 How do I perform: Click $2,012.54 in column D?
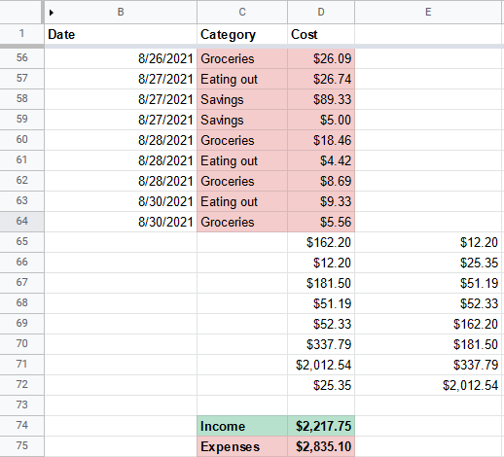click(321, 365)
